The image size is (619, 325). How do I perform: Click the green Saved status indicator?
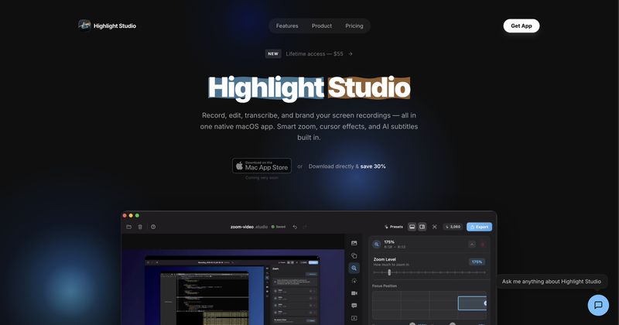(x=279, y=227)
